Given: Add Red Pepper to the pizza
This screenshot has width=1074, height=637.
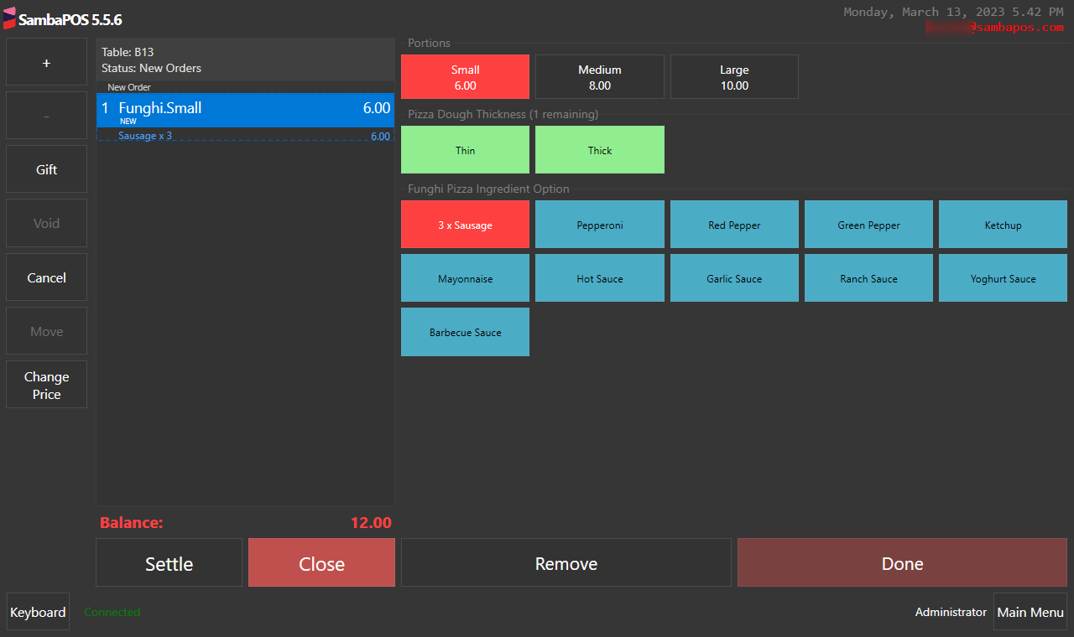Looking at the screenshot, I should (734, 225).
